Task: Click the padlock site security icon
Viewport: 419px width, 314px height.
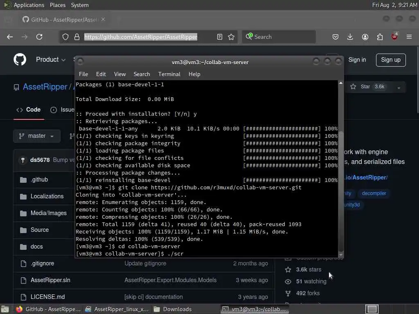Action: pos(77,37)
